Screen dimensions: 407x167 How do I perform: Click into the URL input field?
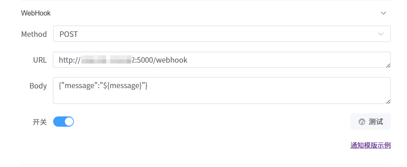click(x=222, y=60)
